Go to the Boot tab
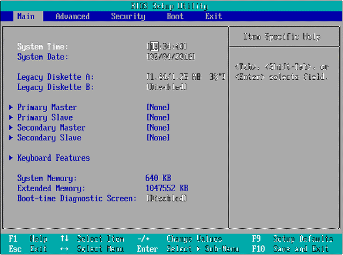This screenshot has height=255, width=343. click(x=175, y=16)
